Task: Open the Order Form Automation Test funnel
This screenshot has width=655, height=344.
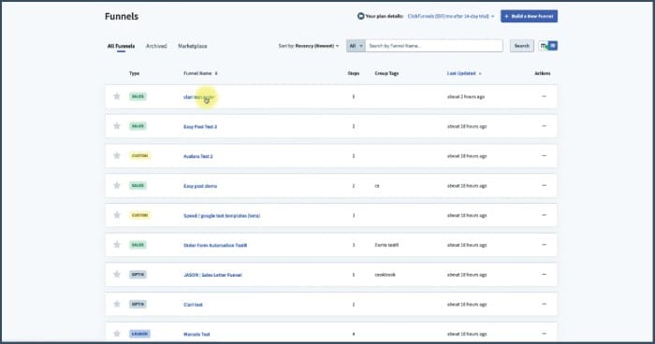Action: [215, 245]
